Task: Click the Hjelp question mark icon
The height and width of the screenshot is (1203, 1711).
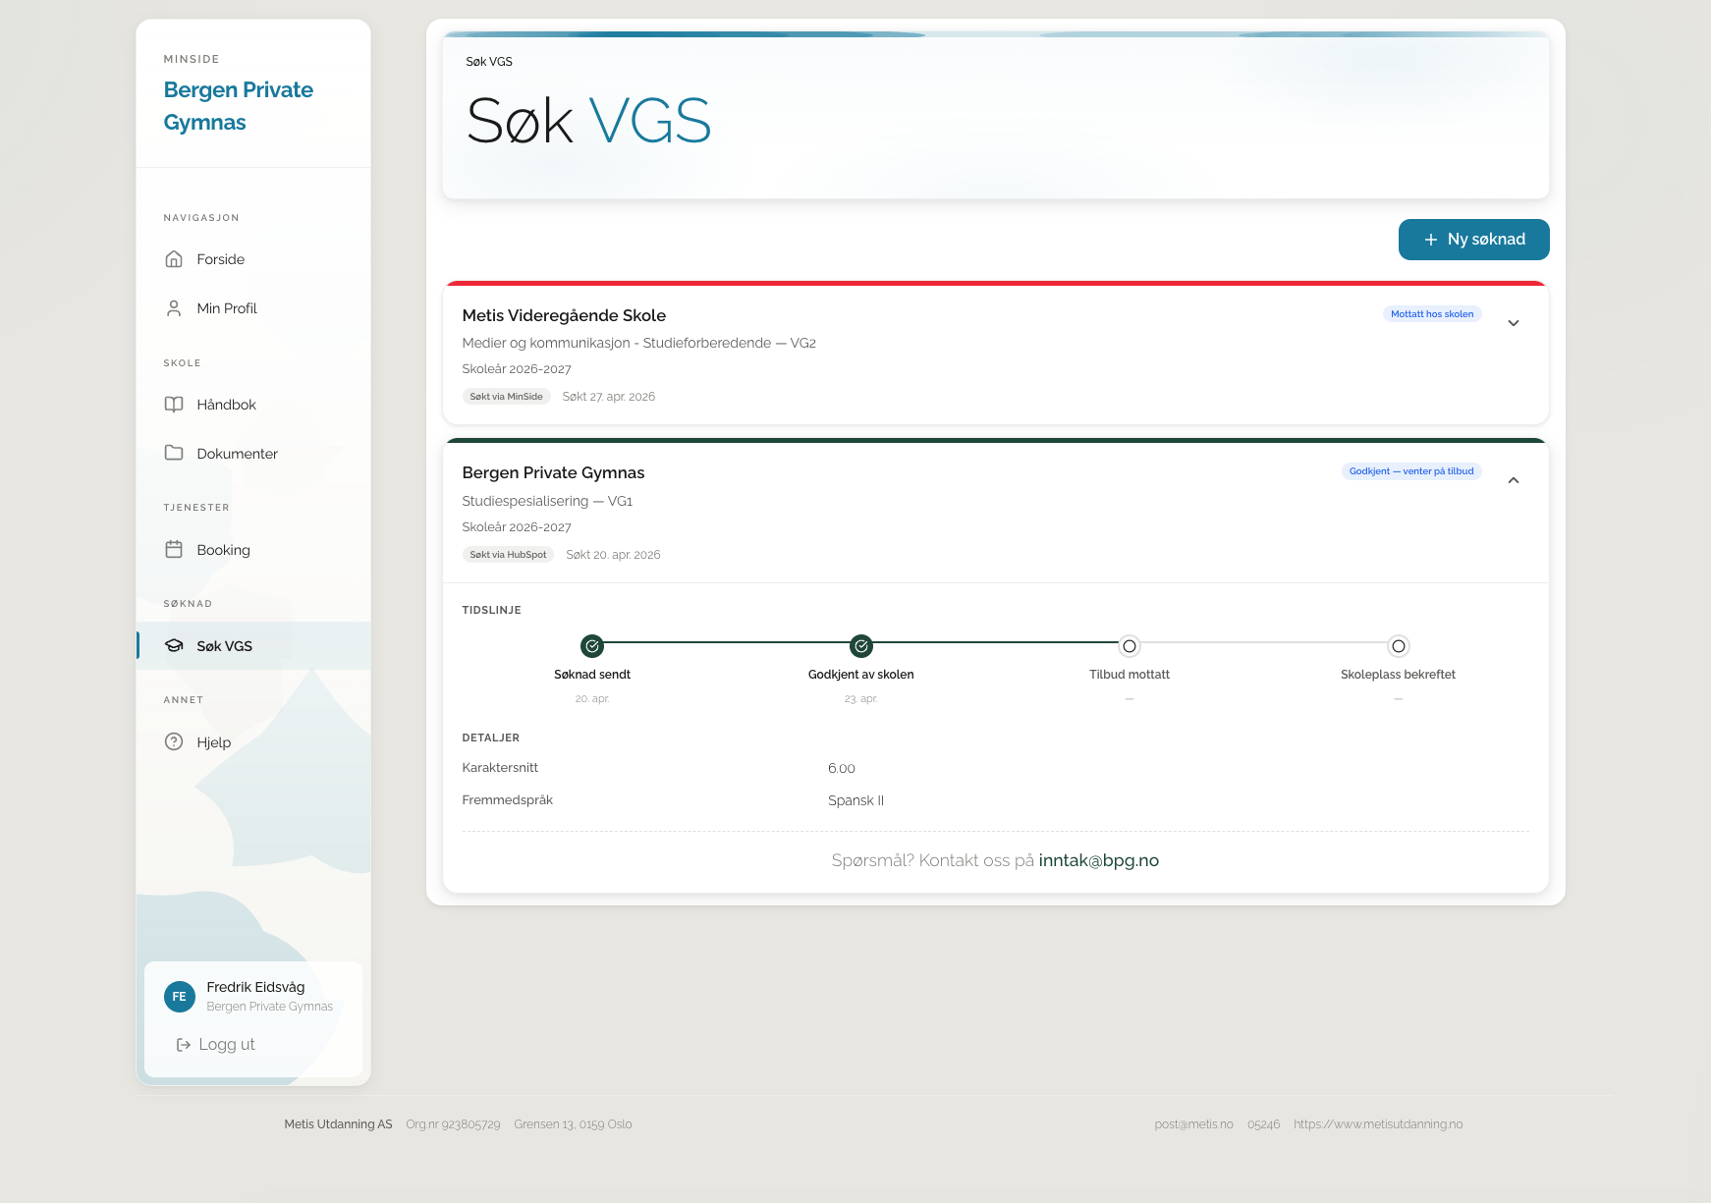Action: (174, 742)
